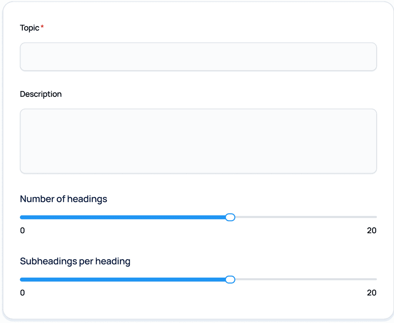Click the Subheadings per heading label
The height and width of the screenshot is (323, 394).
pos(75,262)
